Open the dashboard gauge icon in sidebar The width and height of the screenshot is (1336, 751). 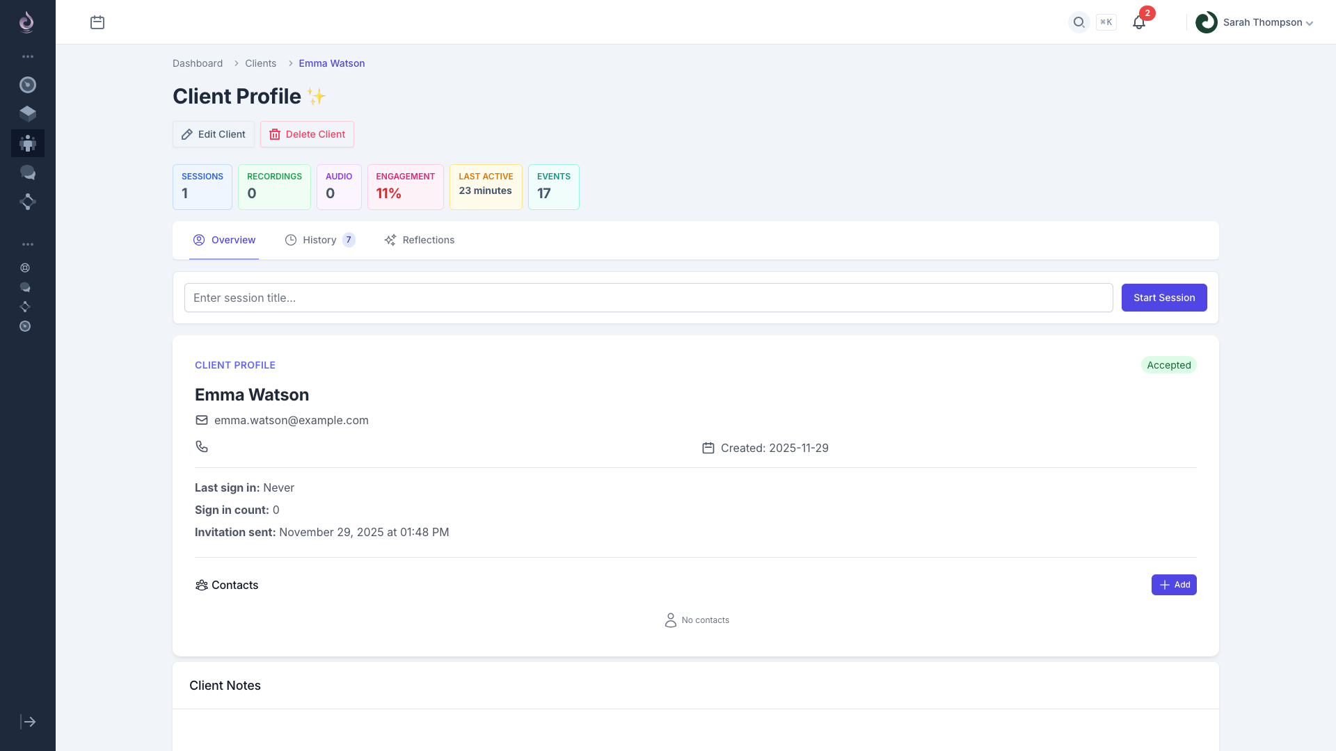28,85
